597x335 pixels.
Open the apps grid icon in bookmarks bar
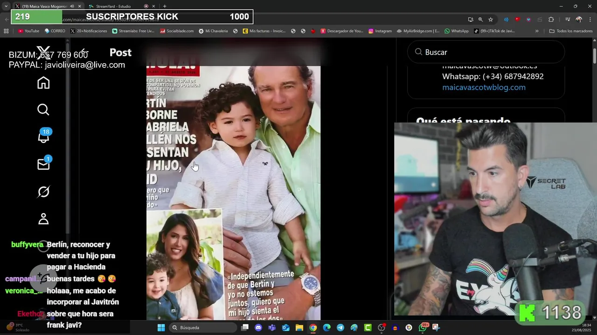point(6,31)
